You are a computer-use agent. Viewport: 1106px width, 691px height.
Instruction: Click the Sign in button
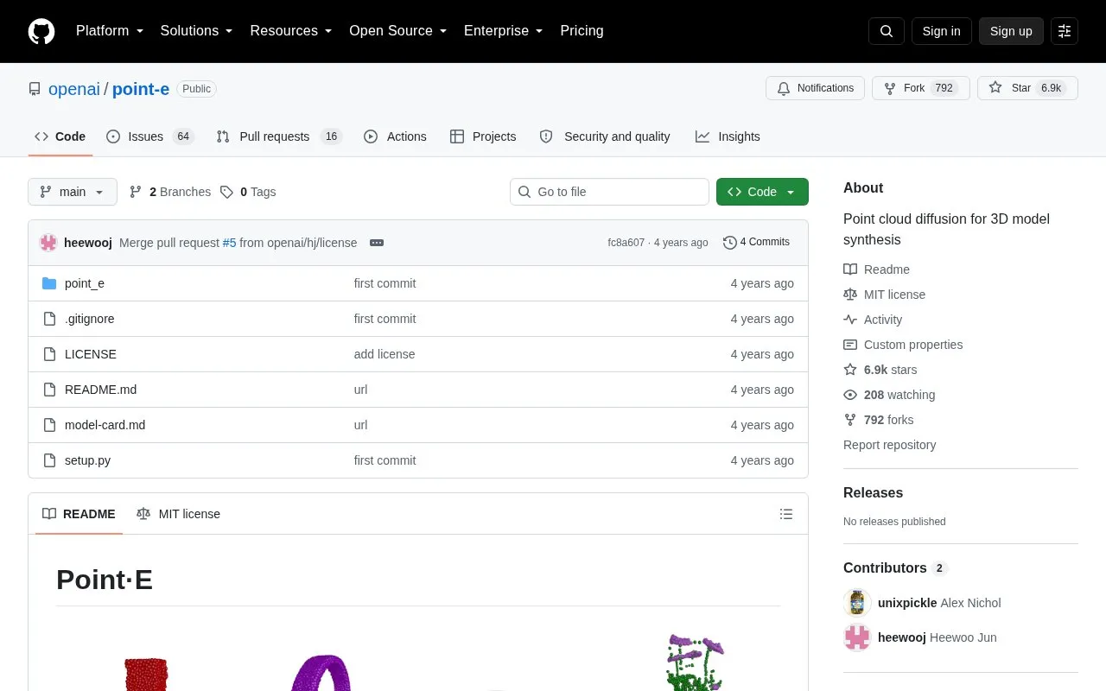point(942,31)
